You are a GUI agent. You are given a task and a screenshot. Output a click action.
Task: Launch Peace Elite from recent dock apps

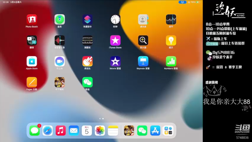(129, 130)
